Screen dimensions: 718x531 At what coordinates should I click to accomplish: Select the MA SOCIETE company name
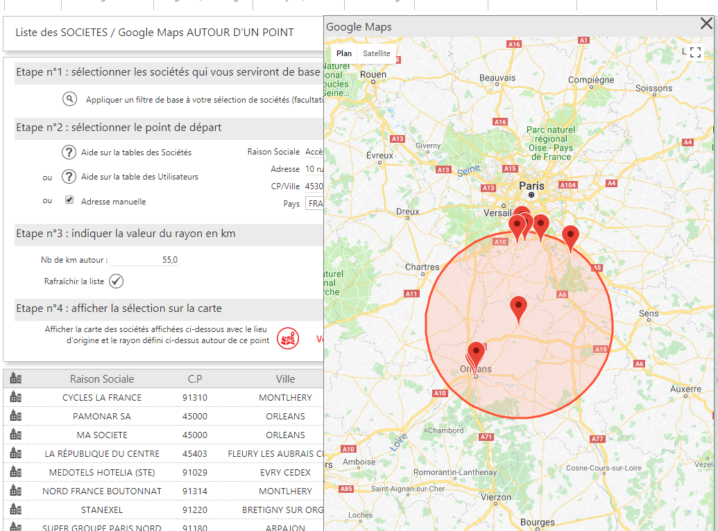click(102, 435)
